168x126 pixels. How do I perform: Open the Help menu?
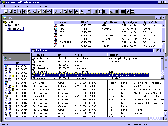[x=53, y=6]
